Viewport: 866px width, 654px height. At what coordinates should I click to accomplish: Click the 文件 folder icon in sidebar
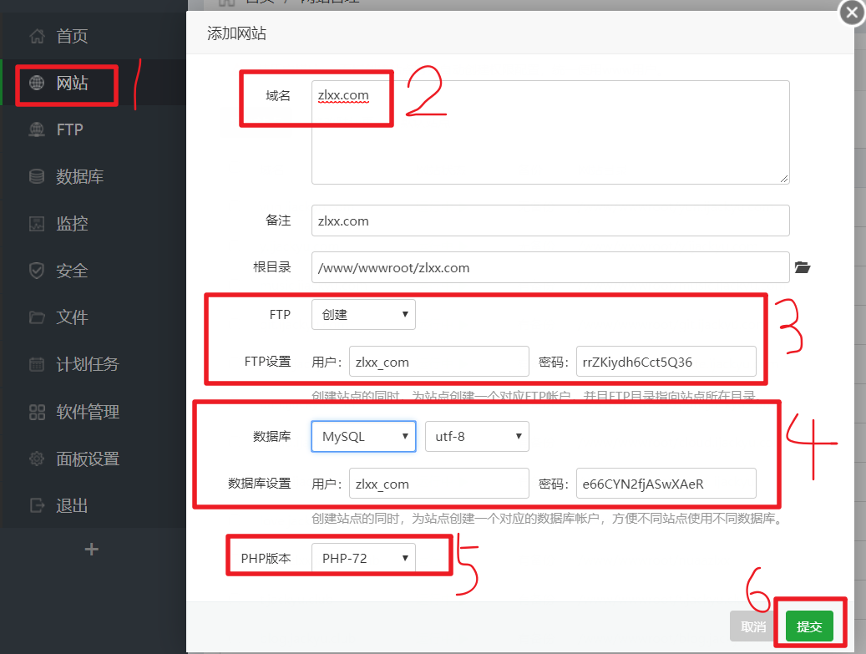tap(36, 317)
